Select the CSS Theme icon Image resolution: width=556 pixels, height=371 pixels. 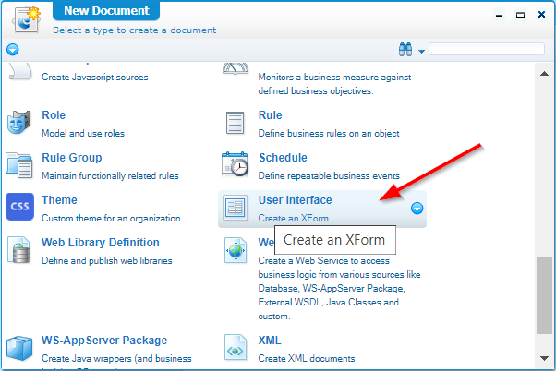coord(19,207)
